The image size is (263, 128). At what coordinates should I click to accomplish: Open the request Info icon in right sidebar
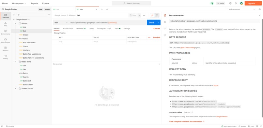click(x=165, y=35)
